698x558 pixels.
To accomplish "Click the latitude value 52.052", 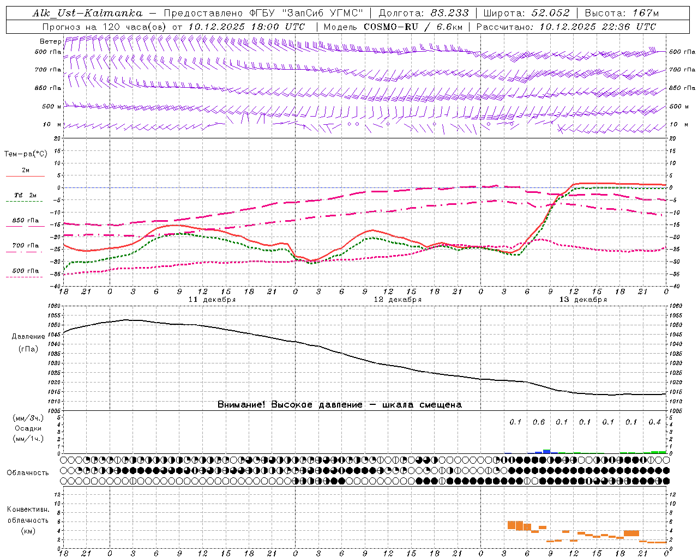I will tap(551, 13).
